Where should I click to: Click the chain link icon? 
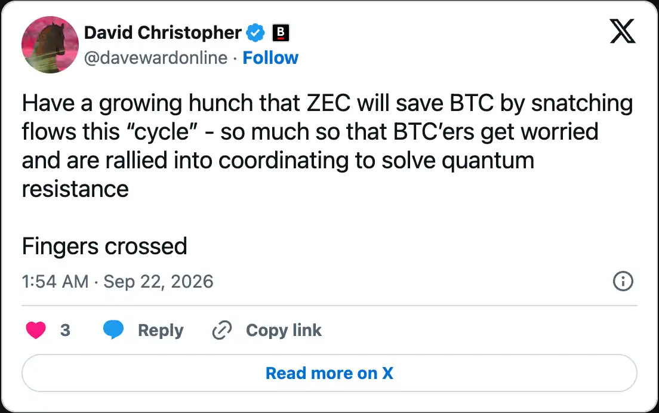click(222, 330)
